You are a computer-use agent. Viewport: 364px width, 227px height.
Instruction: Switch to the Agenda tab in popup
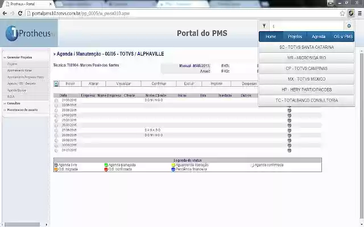coord(318,36)
